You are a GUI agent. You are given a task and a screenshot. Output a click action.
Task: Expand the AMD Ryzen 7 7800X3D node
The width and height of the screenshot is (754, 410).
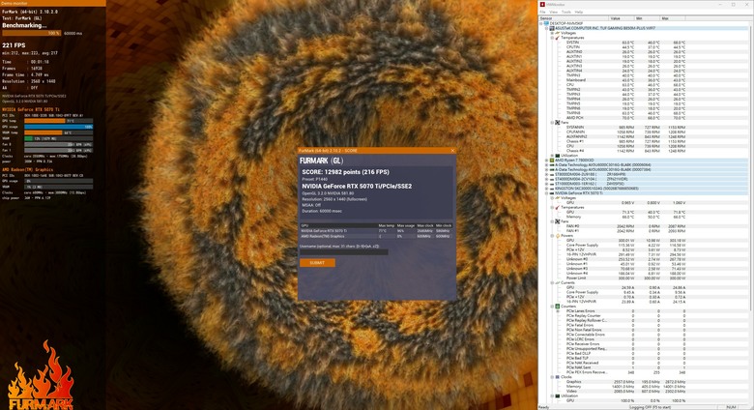click(547, 161)
